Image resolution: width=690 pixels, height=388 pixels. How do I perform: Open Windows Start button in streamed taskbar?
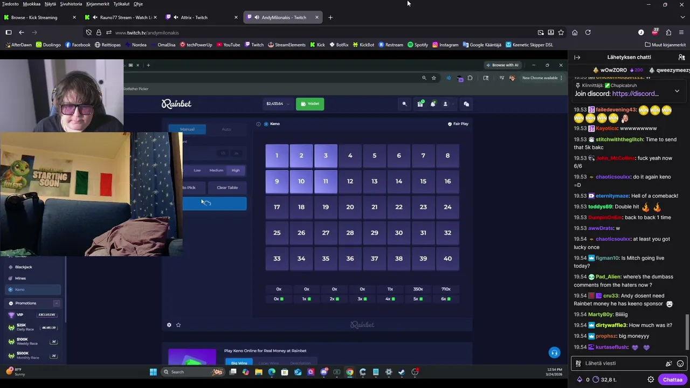coord(153,372)
